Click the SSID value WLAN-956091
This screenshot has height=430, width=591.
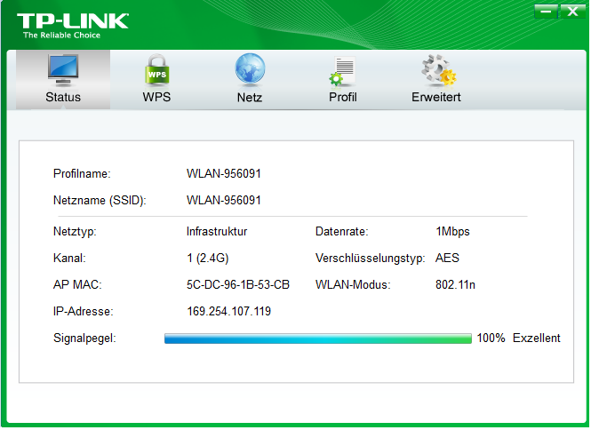pyautogui.click(x=223, y=200)
